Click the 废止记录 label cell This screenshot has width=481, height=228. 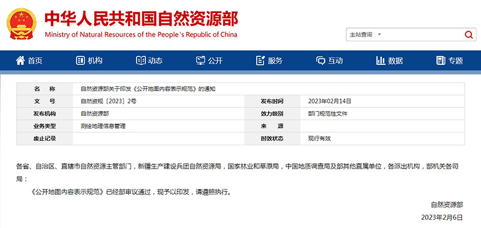[x=44, y=139]
